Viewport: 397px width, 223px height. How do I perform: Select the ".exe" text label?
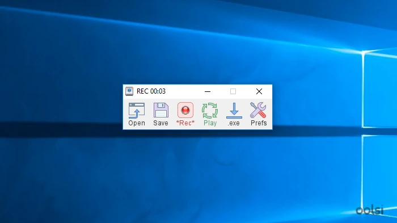(x=234, y=123)
